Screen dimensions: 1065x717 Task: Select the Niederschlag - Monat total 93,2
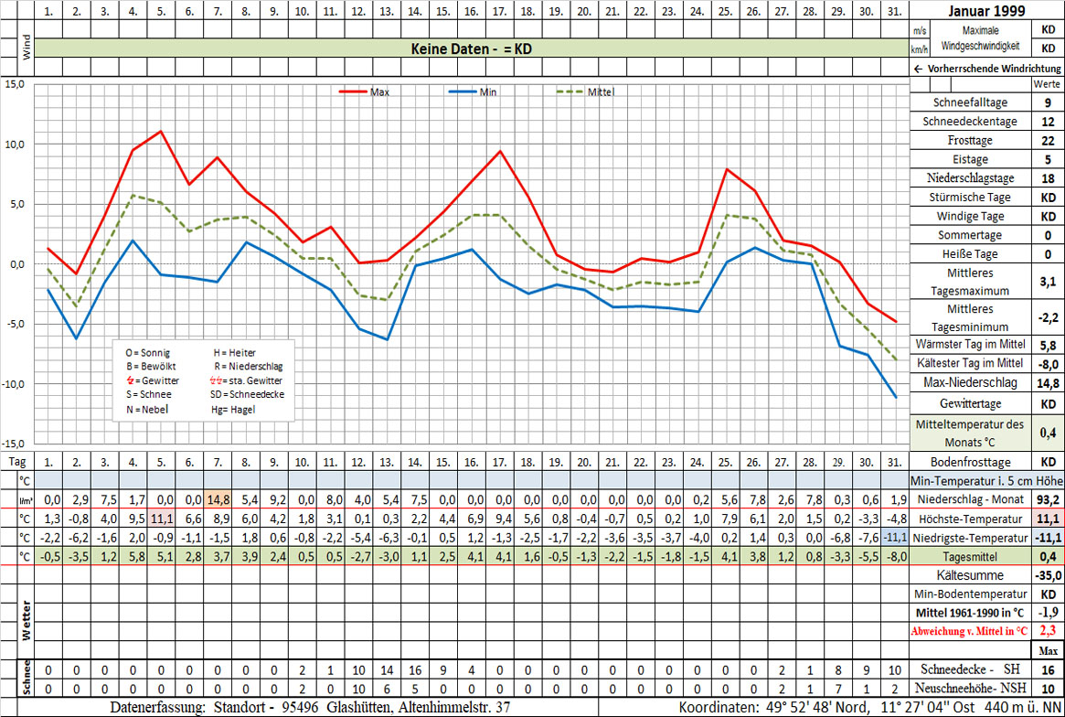pyautogui.click(x=1048, y=499)
